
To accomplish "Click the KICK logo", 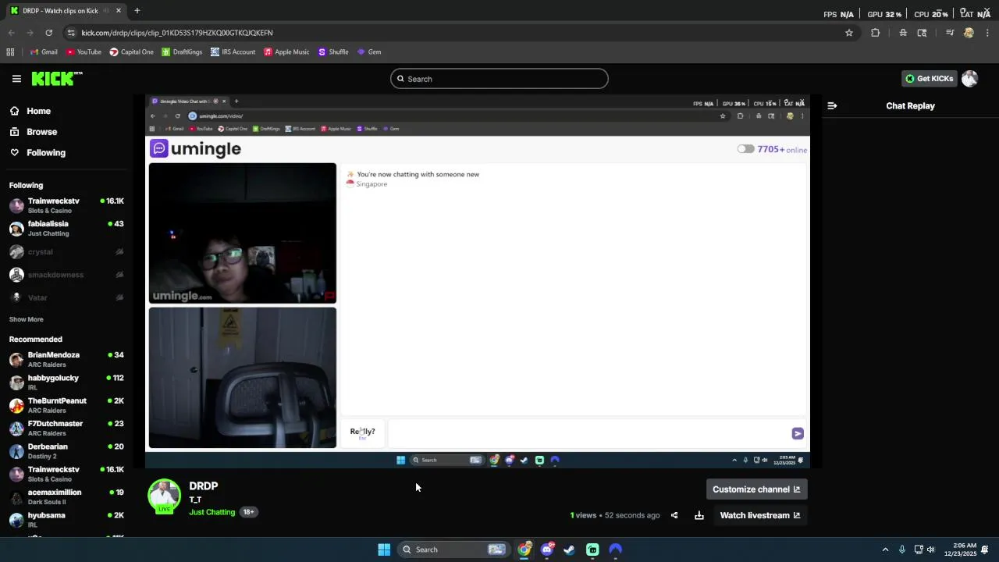I will tap(57, 78).
